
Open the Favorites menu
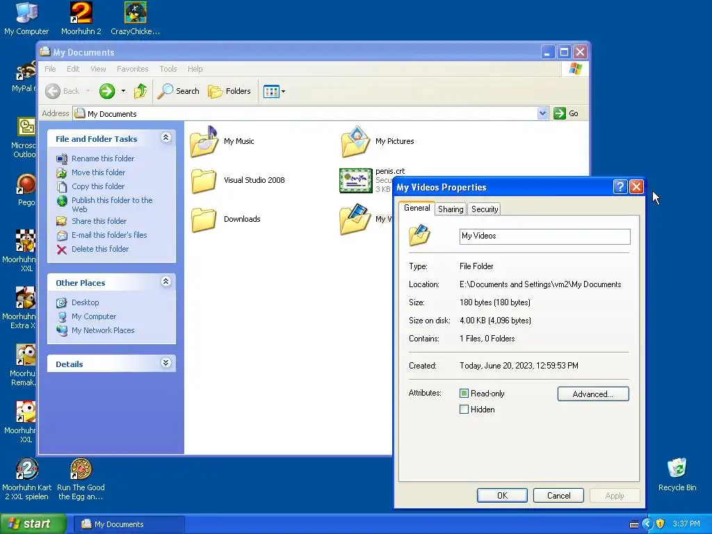click(x=133, y=69)
